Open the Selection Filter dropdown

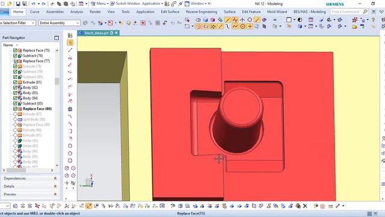click(x=17, y=23)
